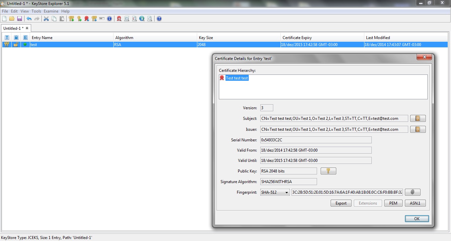Paste an entry from clipboard icon
Screen dimensions: 451x241
pyautogui.click(x=62, y=19)
